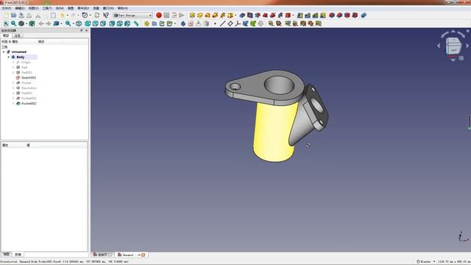This screenshot has width=471, height=265.
Task: Click the red macro record button
Action: click(x=159, y=15)
